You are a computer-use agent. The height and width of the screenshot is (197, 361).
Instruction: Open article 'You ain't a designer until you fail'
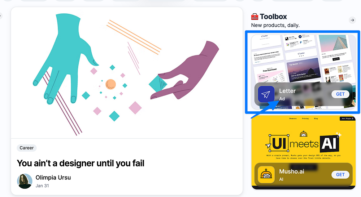81,163
